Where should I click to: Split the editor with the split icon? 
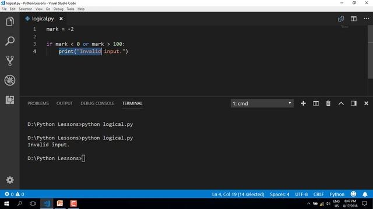[x=354, y=19]
